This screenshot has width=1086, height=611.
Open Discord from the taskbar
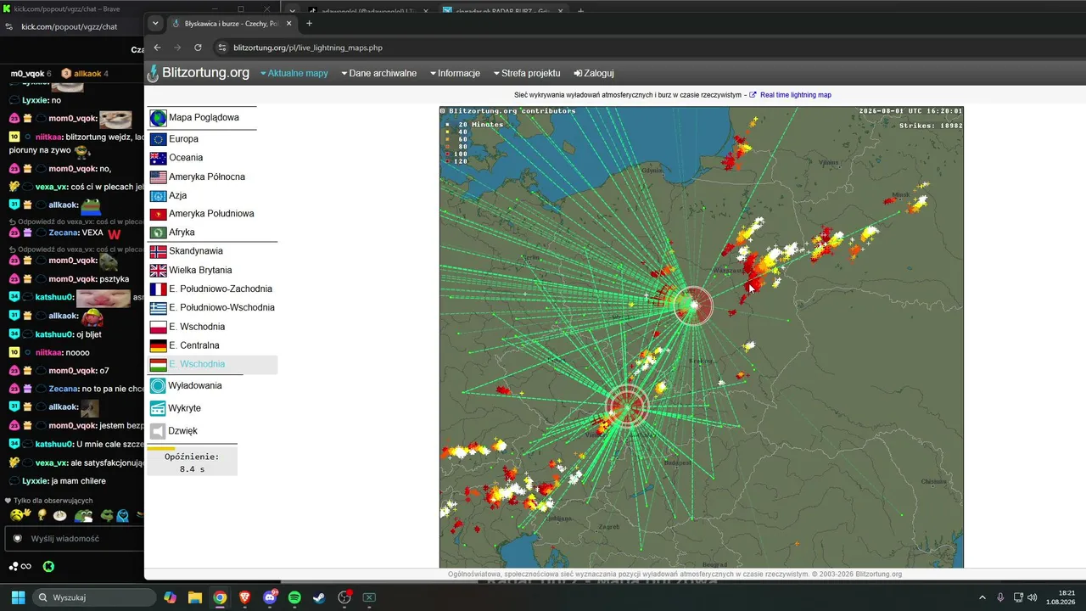click(x=271, y=597)
